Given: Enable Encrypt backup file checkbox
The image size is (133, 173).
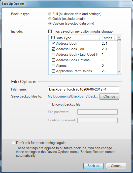Looking at the screenshot, I should coord(49,104).
